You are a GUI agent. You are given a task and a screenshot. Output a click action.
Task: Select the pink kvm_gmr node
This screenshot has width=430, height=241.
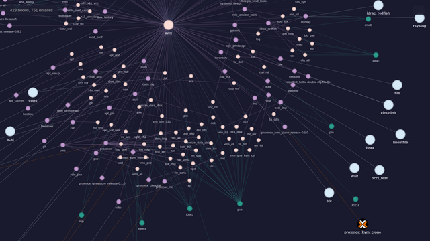click(236, 150)
